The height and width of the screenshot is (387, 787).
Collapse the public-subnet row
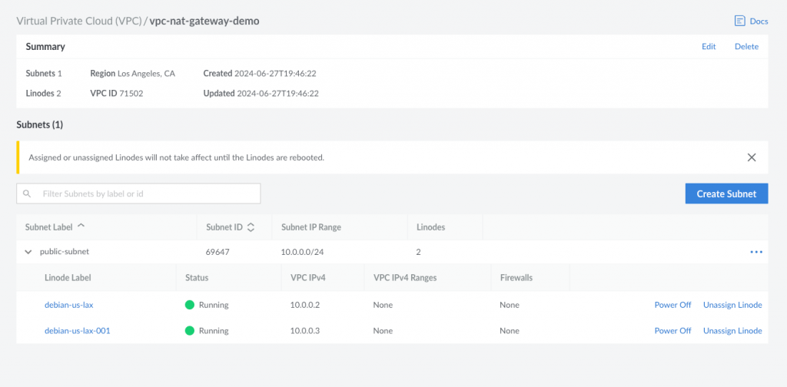pyautogui.click(x=28, y=252)
